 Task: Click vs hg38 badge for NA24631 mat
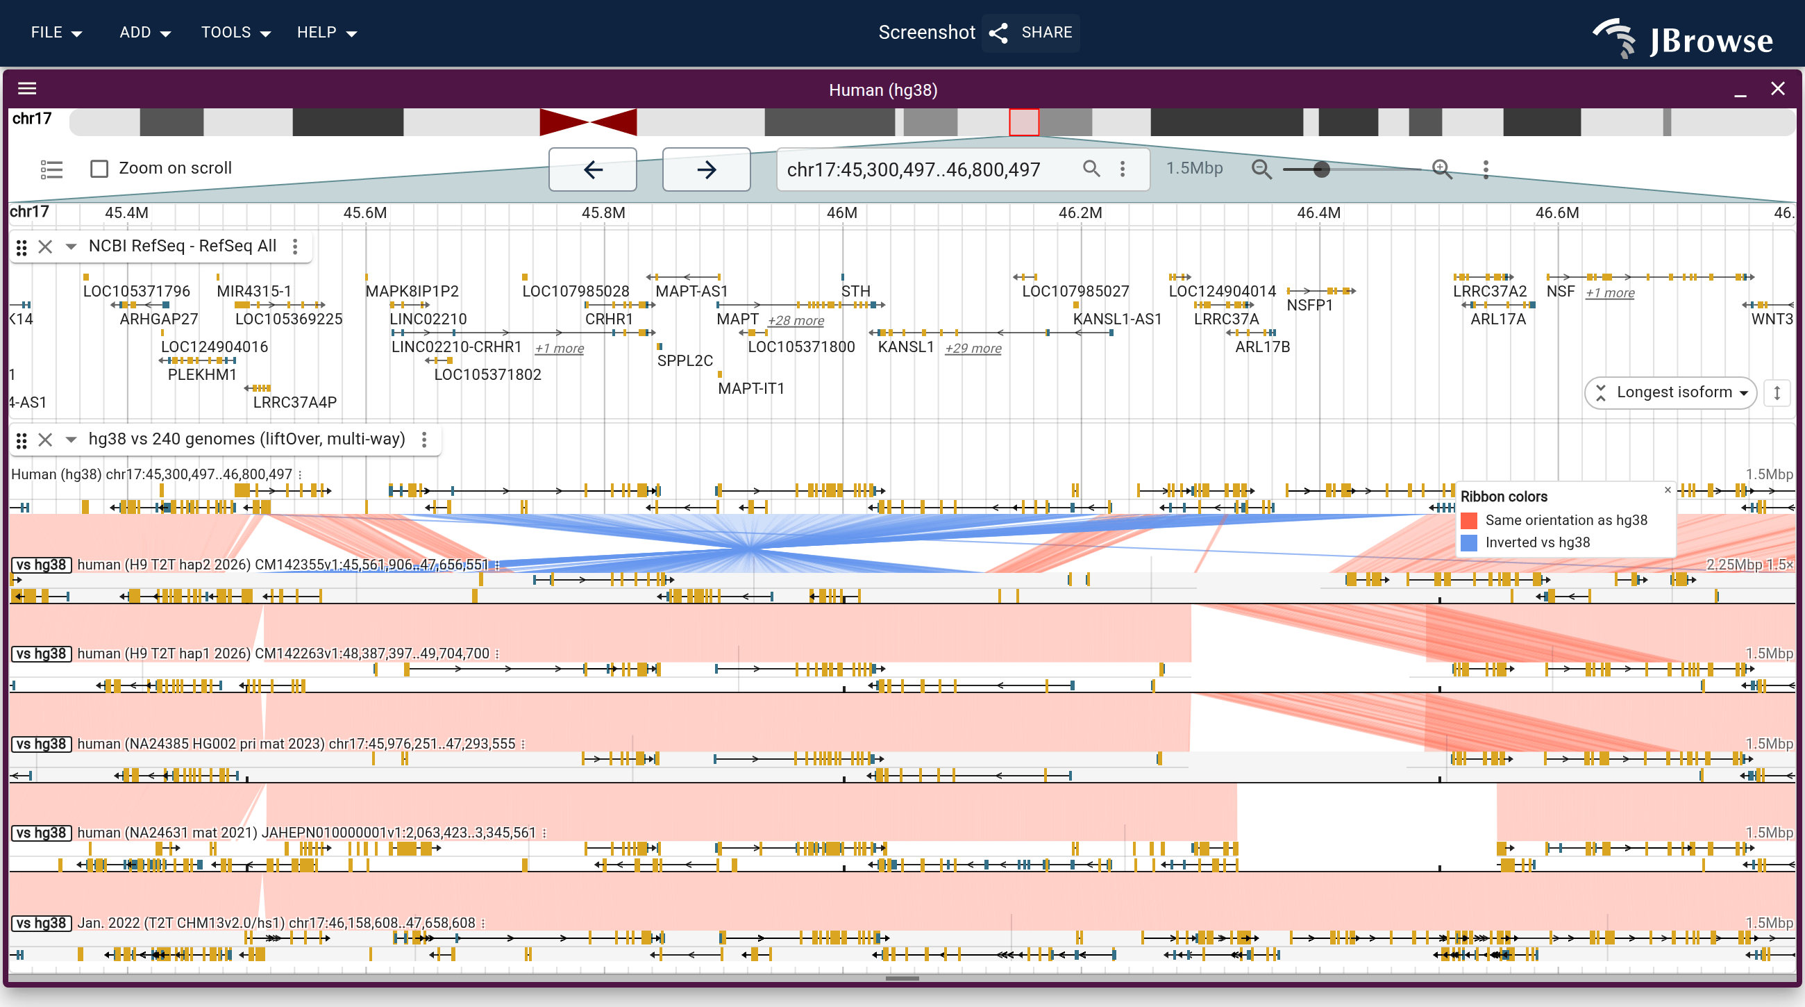click(42, 833)
